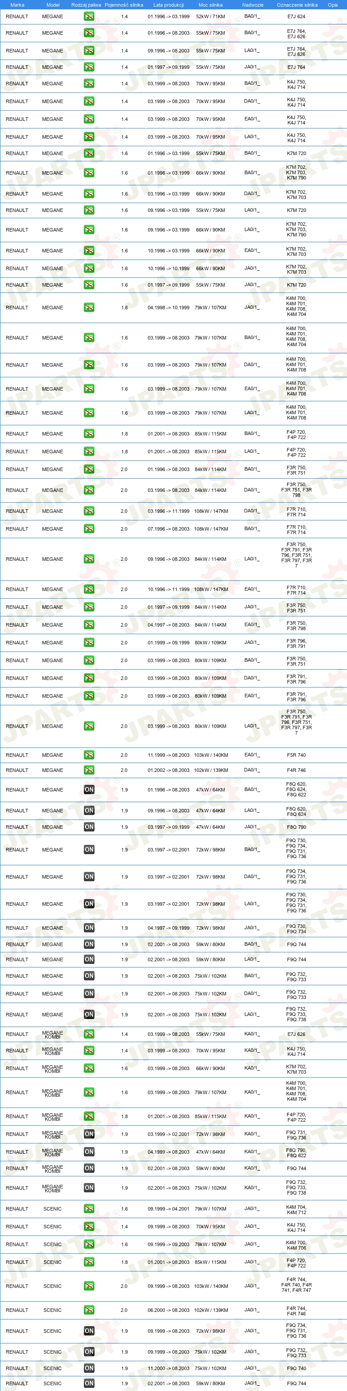Click the 04.1999 -> 08.2003 production years cell
347x1391 pixels.
(169, 1152)
